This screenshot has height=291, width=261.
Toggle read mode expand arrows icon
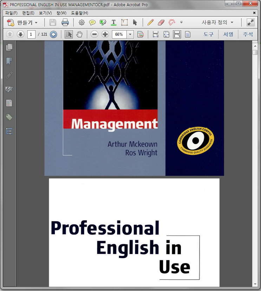pyautogui.click(x=250, y=23)
